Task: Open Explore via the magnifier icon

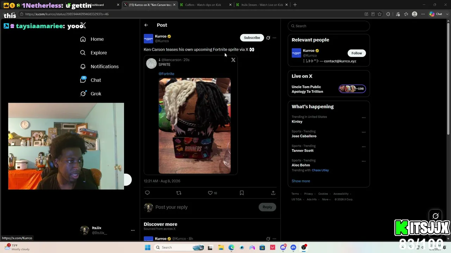Action: click(83, 53)
